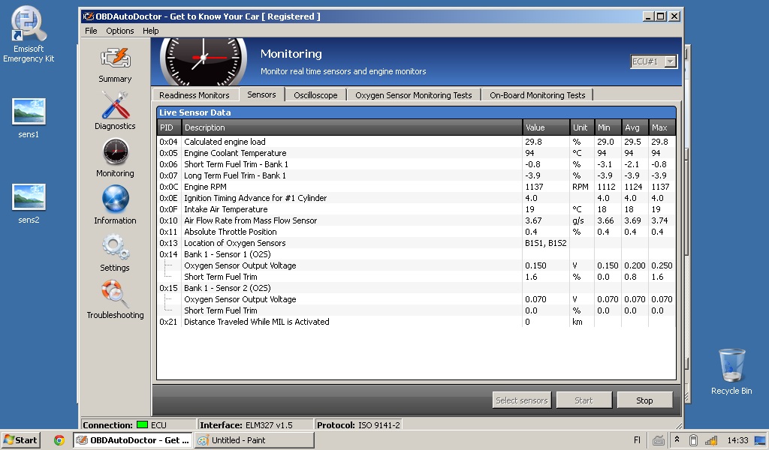Launch Chrome from the quick launch bar

[x=59, y=440]
